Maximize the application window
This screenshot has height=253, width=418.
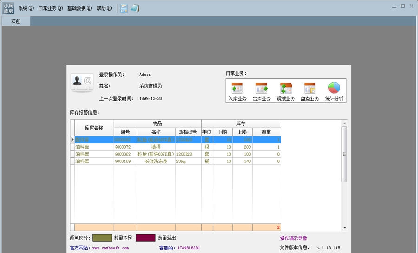(403, 6)
